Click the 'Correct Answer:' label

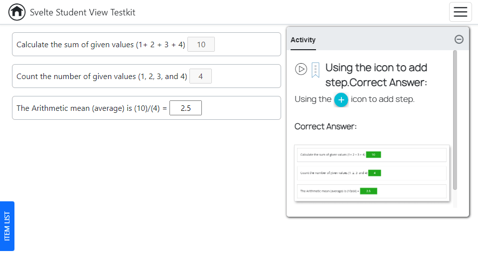[x=325, y=126]
